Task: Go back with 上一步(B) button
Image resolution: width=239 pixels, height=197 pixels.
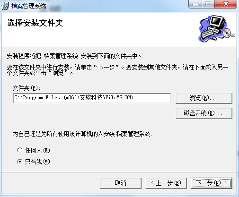Action: [166, 183]
